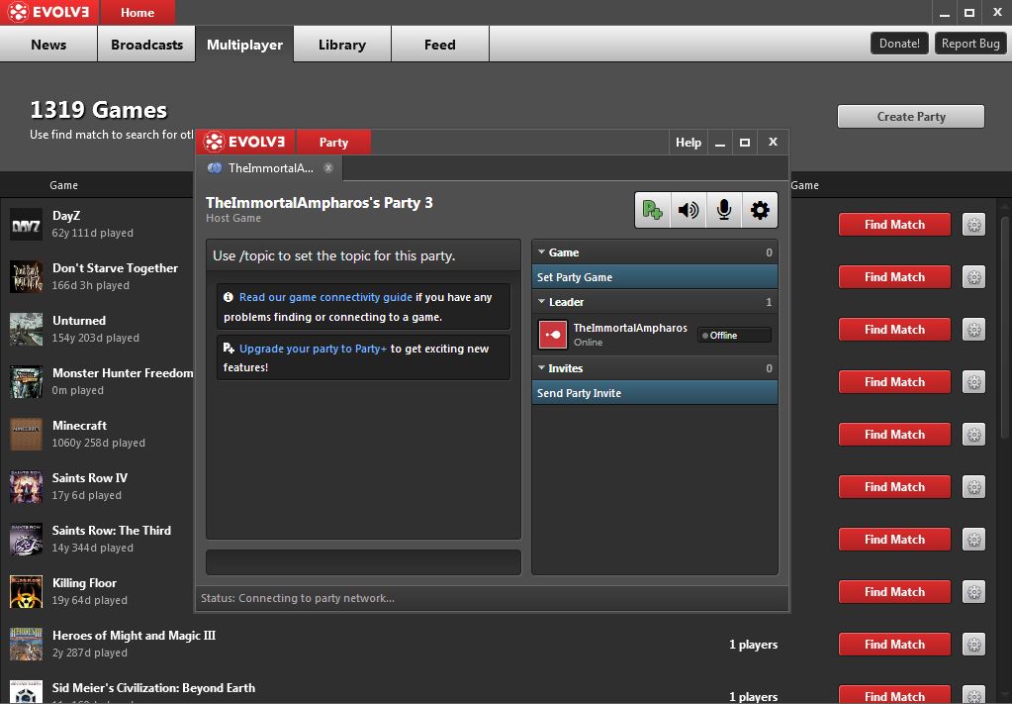Click the party chat input field
Screen dimensions: 1012x704
(x=363, y=561)
